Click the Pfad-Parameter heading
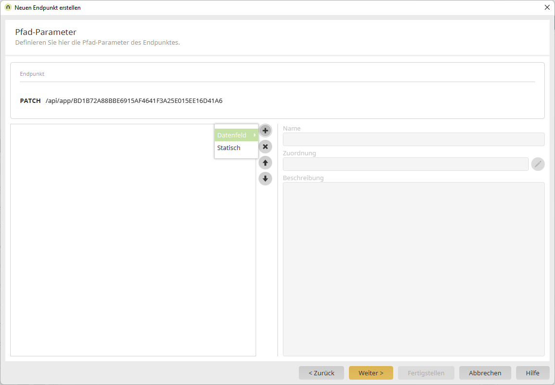The width and height of the screenshot is (555, 385). (46, 32)
